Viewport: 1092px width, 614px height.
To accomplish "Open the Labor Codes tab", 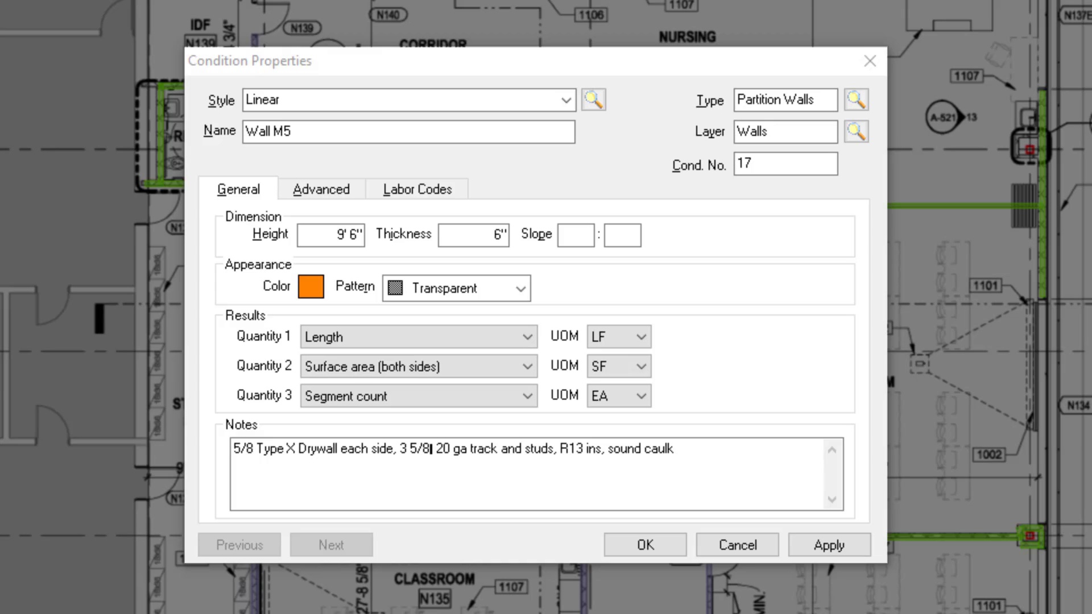I will click(417, 189).
